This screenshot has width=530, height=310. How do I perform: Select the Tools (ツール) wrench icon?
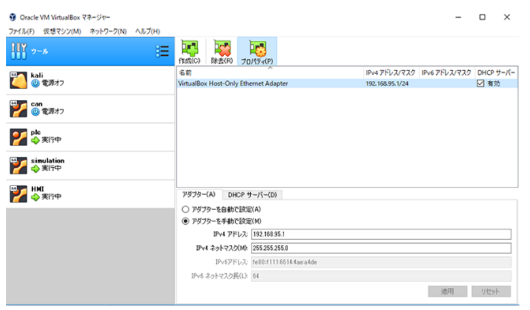pyautogui.click(x=18, y=51)
